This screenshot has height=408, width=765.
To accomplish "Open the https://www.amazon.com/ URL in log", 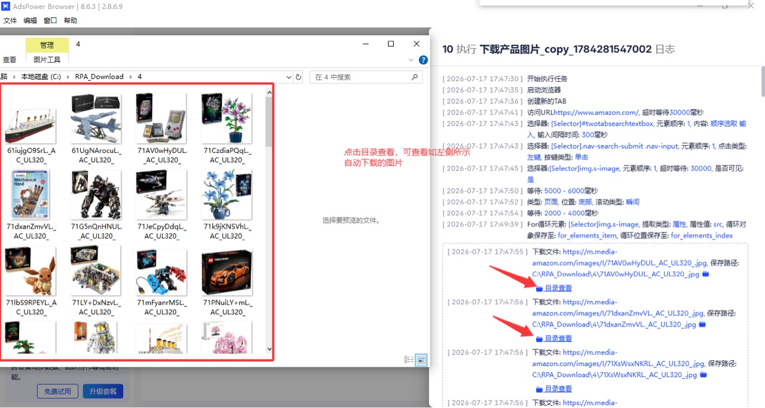I will coord(596,112).
